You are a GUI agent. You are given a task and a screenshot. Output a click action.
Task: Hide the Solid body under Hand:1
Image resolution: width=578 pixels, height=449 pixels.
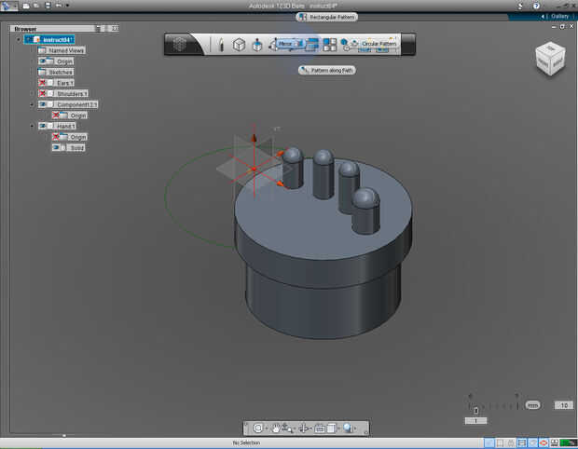coord(57,147)
